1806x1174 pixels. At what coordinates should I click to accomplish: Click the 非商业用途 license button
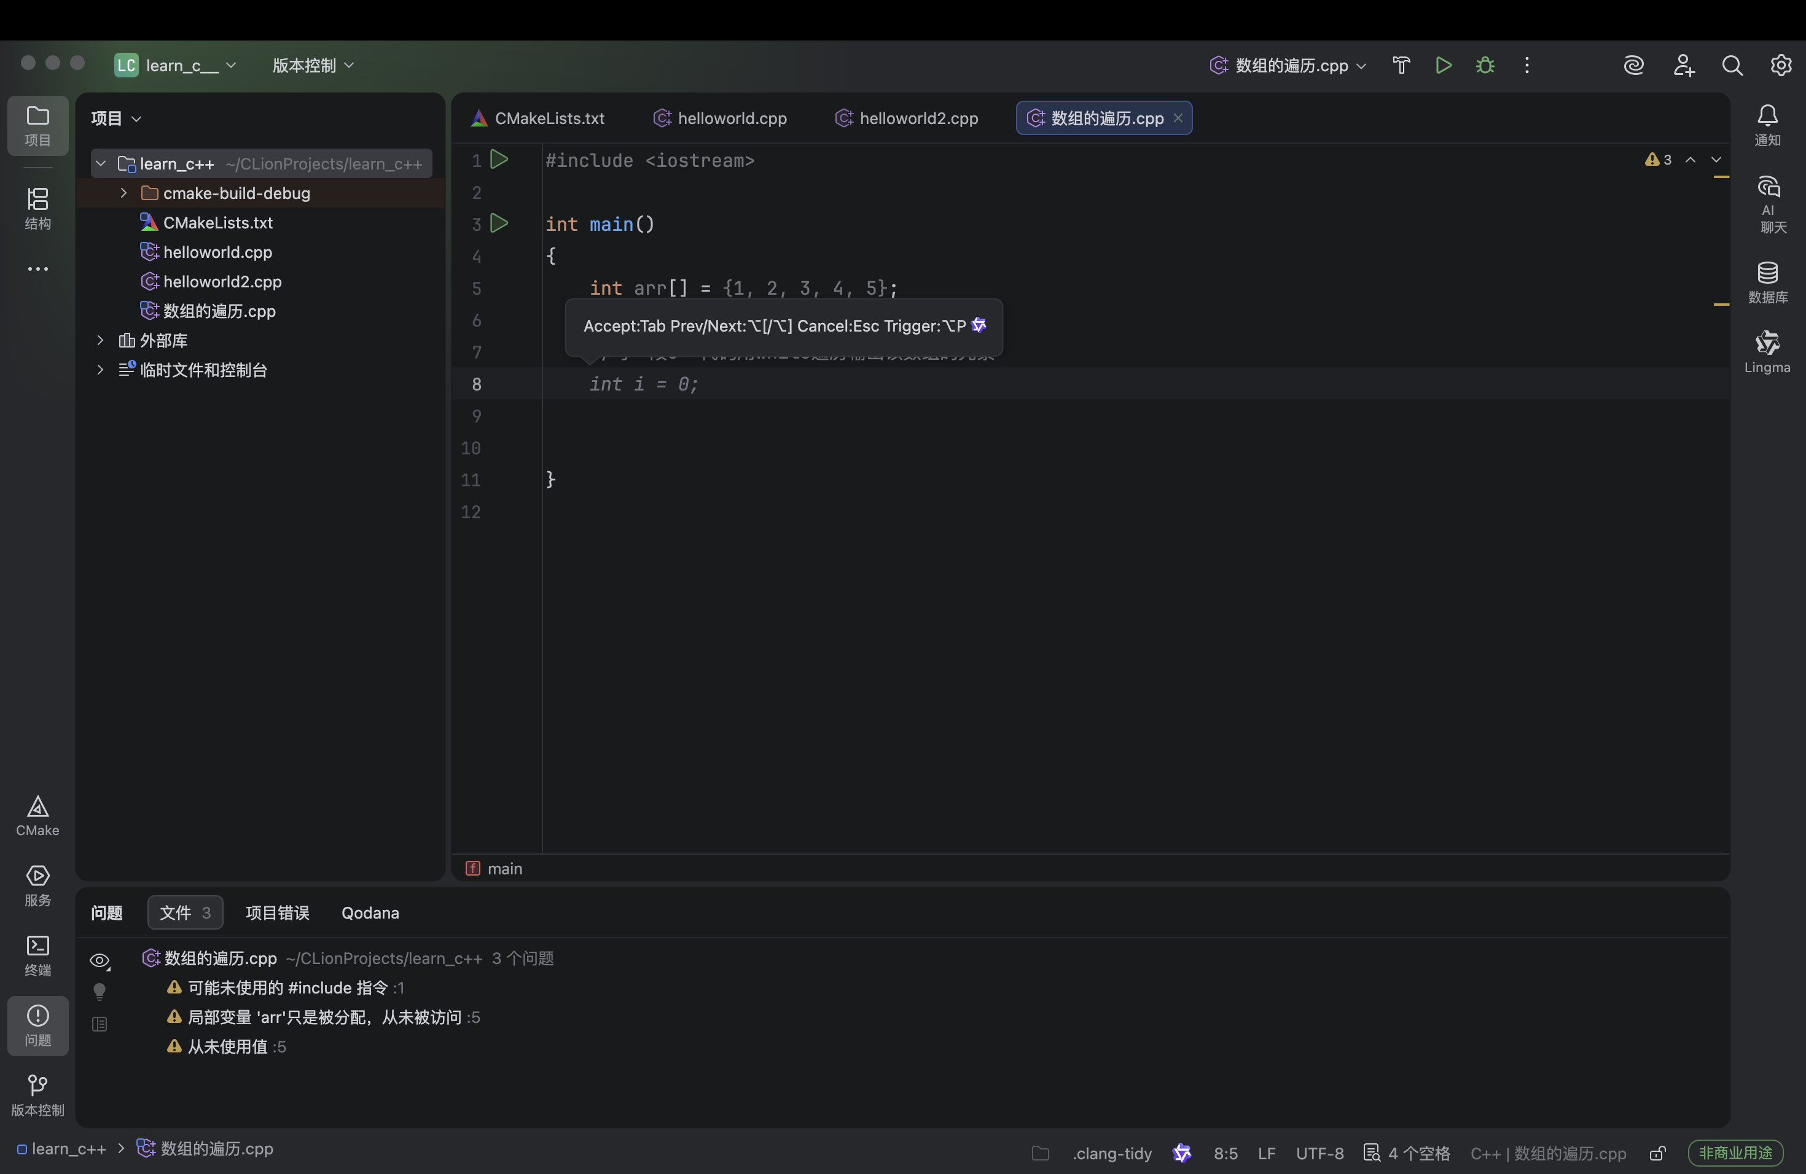[1735, 1153]
